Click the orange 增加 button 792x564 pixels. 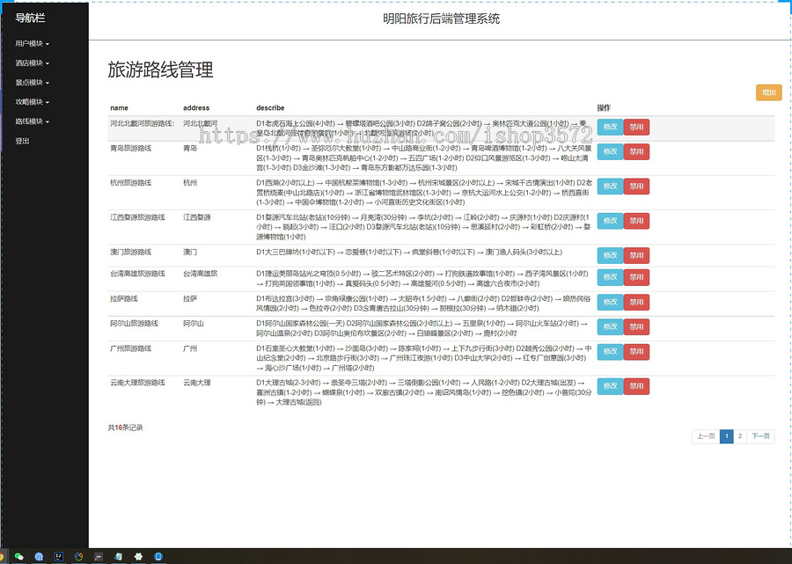pos(769,92)
